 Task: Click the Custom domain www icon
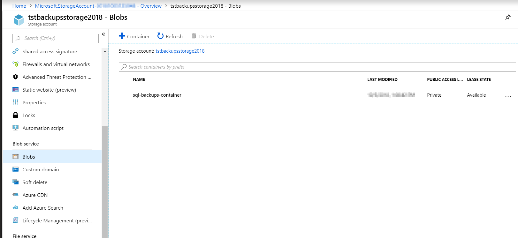[15, 169]
